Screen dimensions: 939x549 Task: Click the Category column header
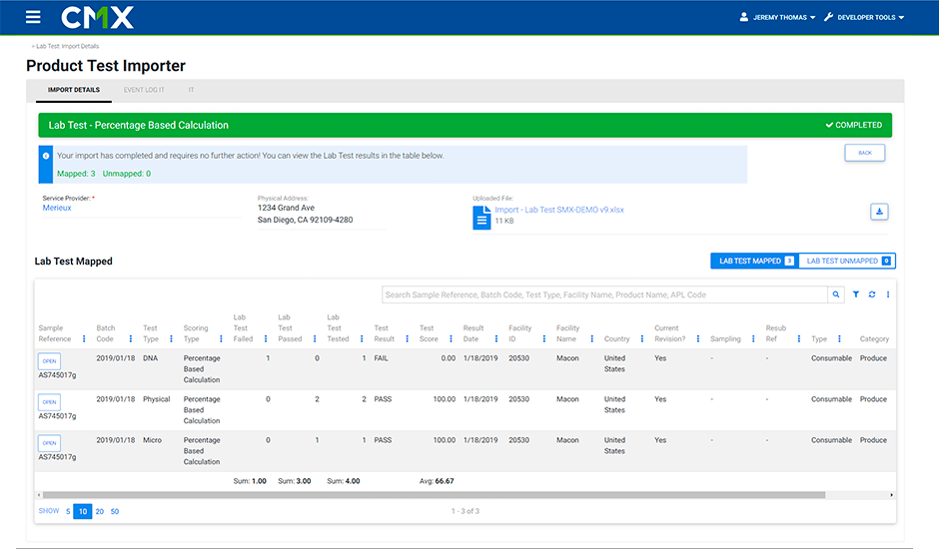pyautogui.click(x=874, y=338)
